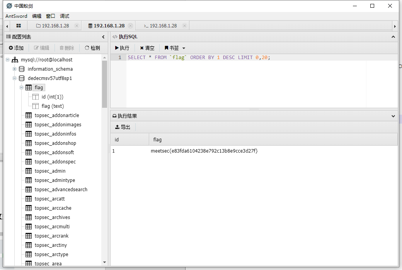
Task: Click the flag column header in results
Action: point(273,139)
